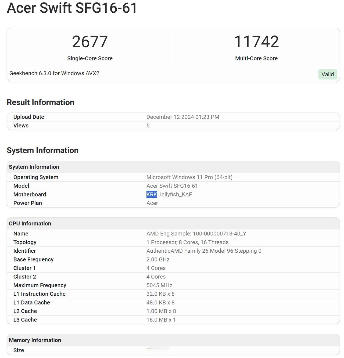Image resolution: width=344 pixels, height=358 pixels.
Task: Click the AMD Eng Sample CPU name value
Action: tap(196, 234)
